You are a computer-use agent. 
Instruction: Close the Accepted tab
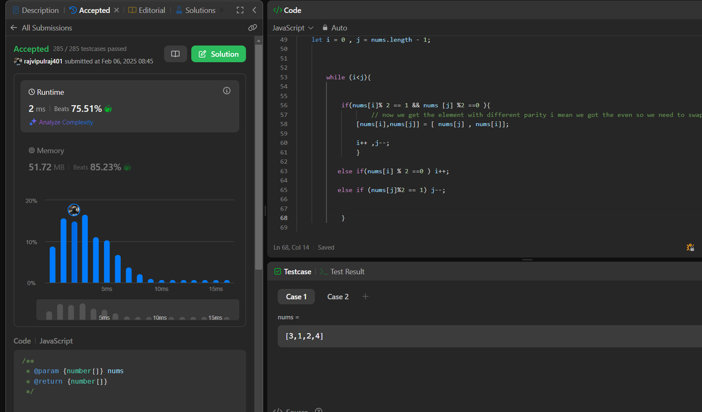click(x=116, y=10)
